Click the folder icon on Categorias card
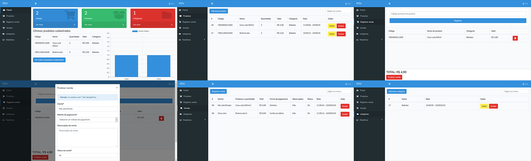The height and width of the screenshot is (161, 531). [166, 15]
